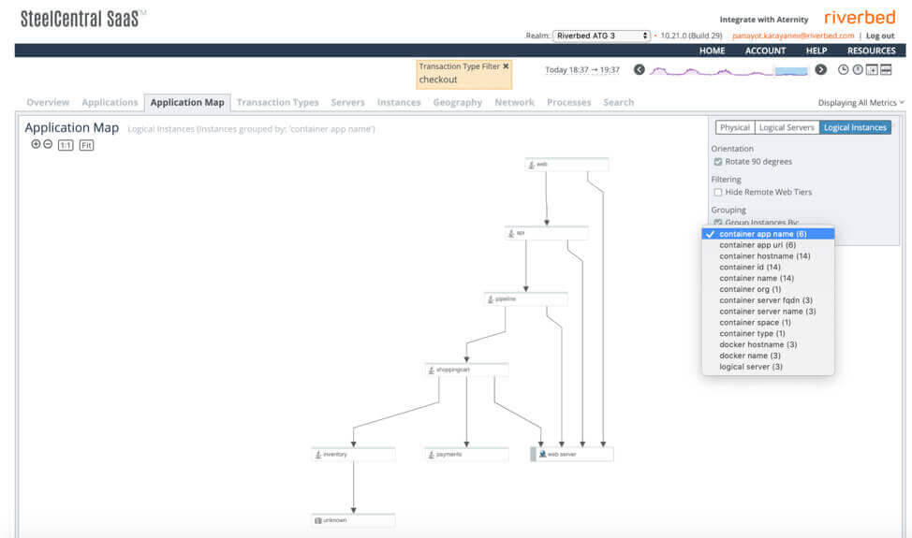Toggle Group Instances By checkbox
Image resolution: width=912 pixels, height=538 pixels.
click(718, 223)
